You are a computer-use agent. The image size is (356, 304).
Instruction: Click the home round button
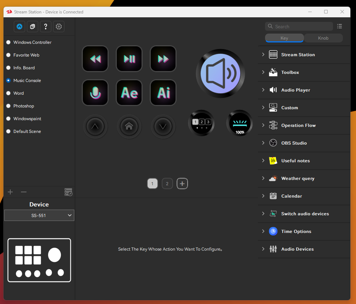(129, 126)
